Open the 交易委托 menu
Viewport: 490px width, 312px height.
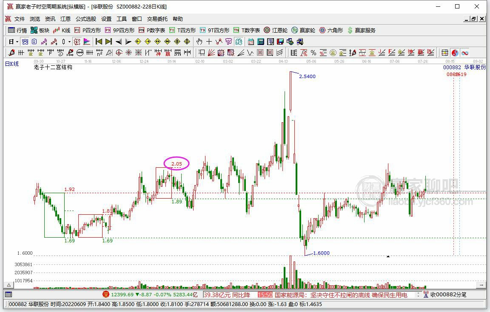[x=157, y=19]
